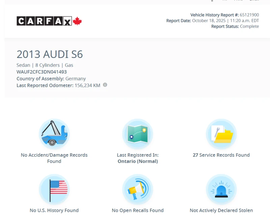
Task: Click the CARFAX logo
Action: pyautogui.click(x=44, y=21)
